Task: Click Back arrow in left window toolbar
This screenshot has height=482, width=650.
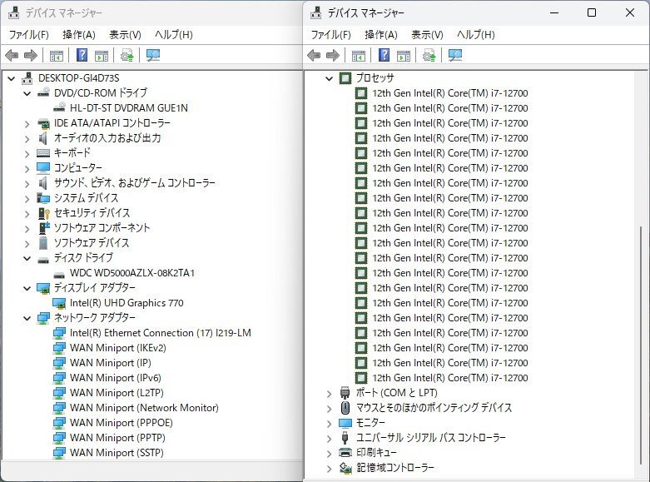Action: pyautogui.click(x=12, y=55)
